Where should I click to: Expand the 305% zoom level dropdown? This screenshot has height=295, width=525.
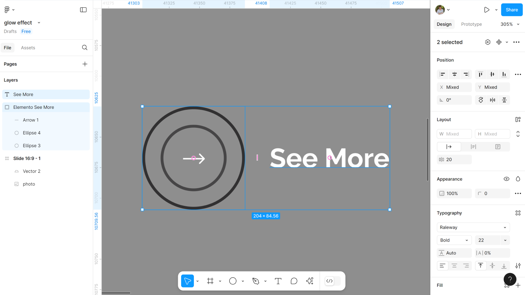510,24
